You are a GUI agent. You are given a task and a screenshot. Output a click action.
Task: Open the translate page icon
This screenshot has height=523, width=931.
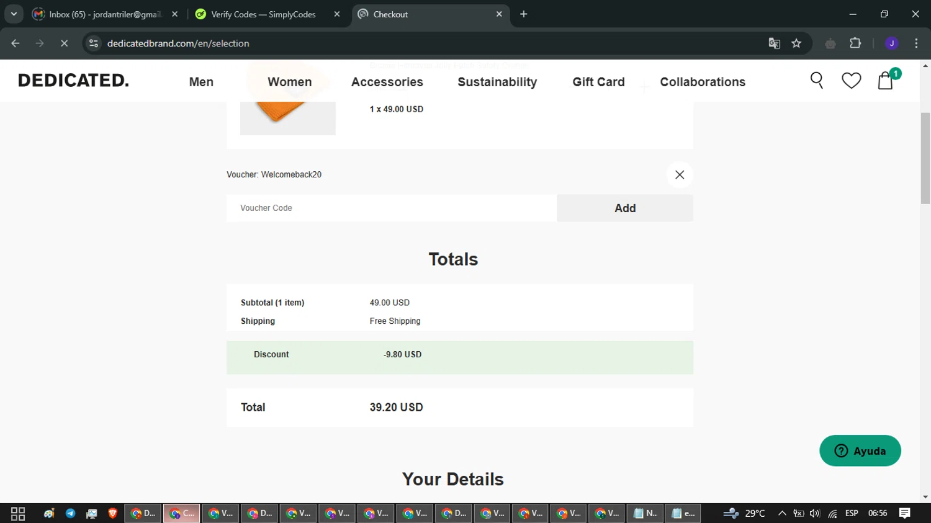(x=774, y=43)
